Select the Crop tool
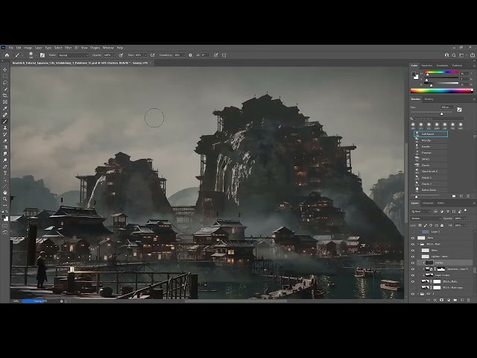Image resolution: width=477 pixels, height=358 pixels. (5, 95)
